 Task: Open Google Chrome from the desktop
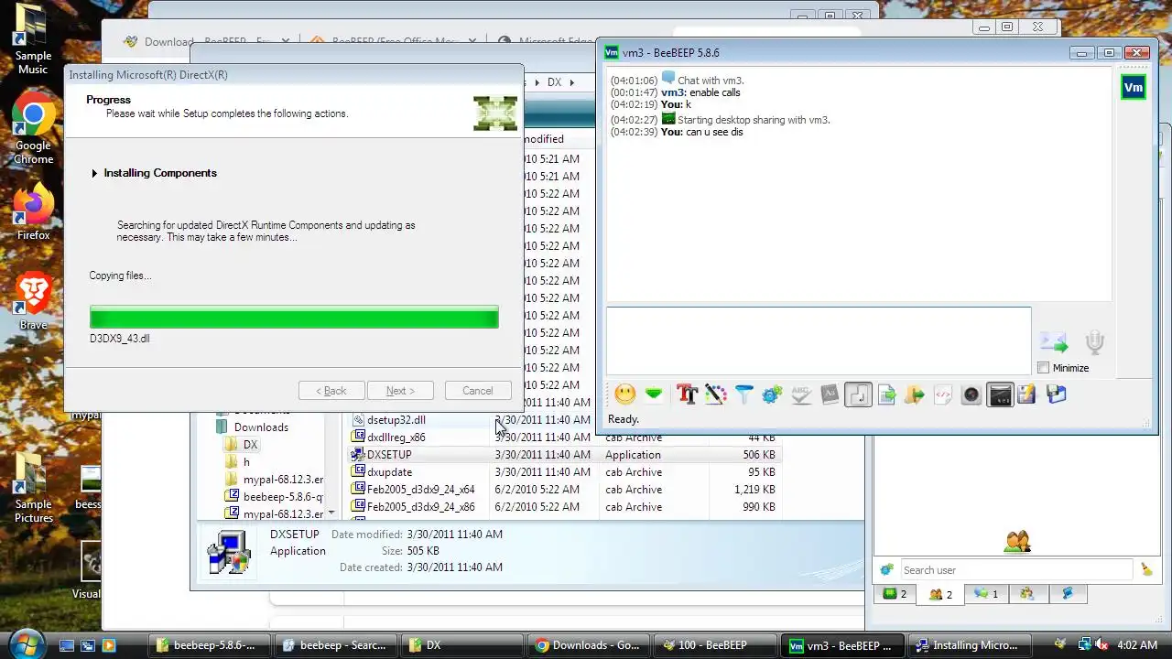pyautogui.click(x=33, y=128)
